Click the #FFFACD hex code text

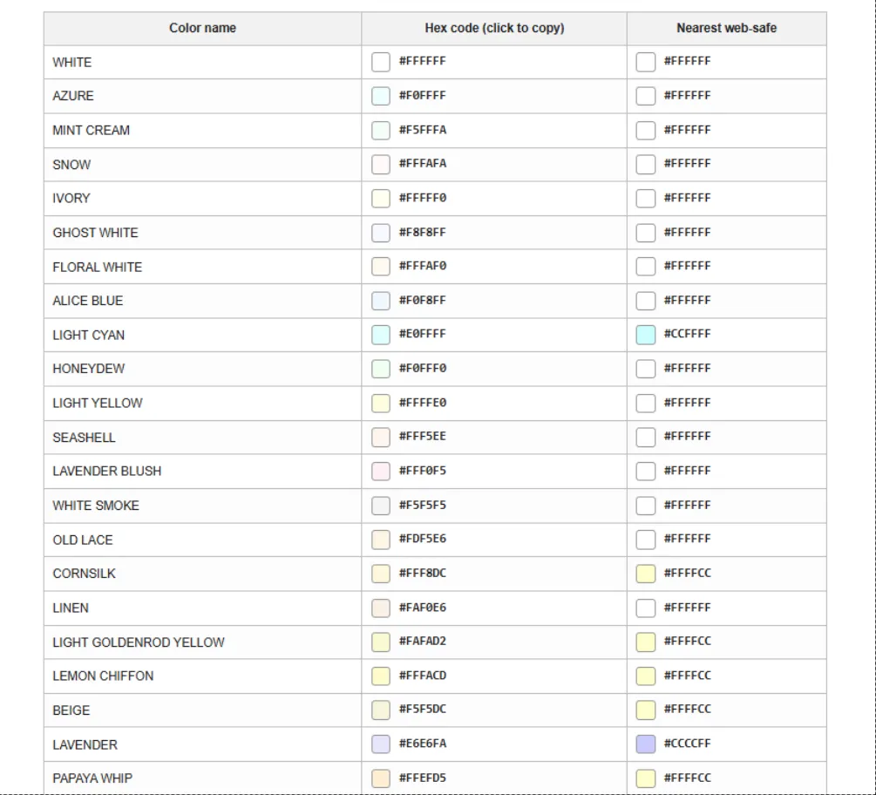pos(423,675)
